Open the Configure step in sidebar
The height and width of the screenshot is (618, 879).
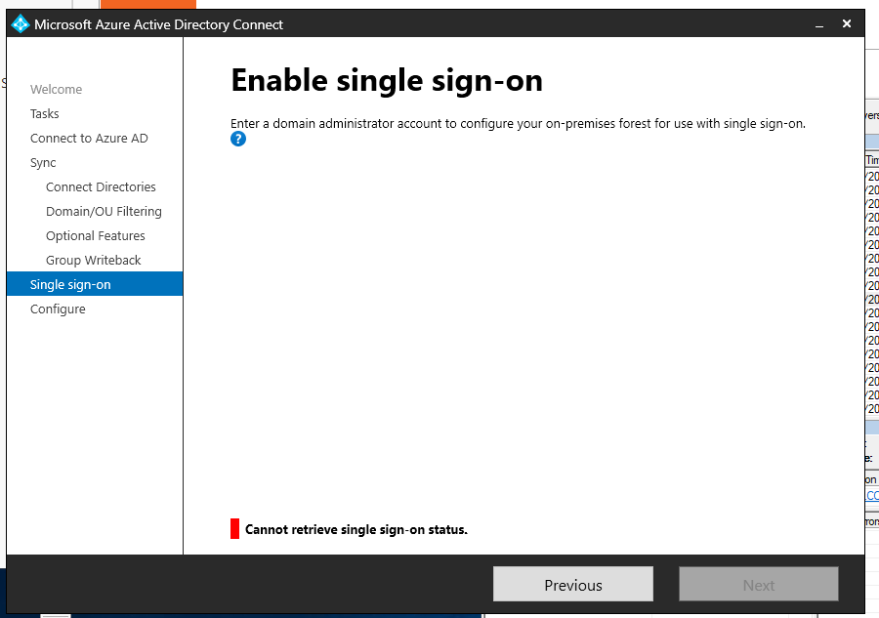[x=58, y=309]
